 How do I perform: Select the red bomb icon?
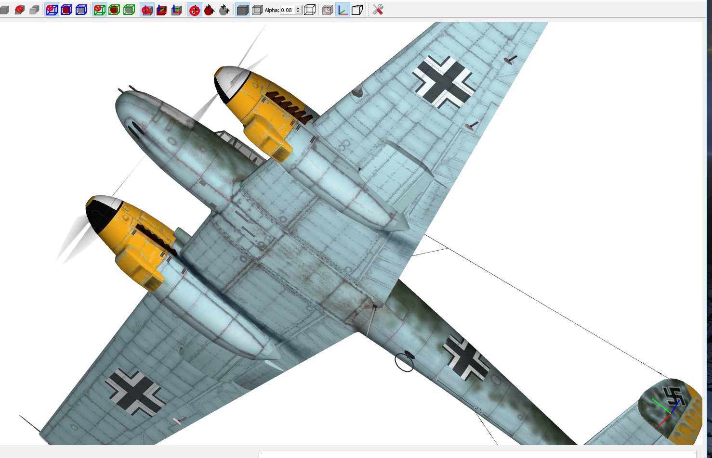coord(210,10)
